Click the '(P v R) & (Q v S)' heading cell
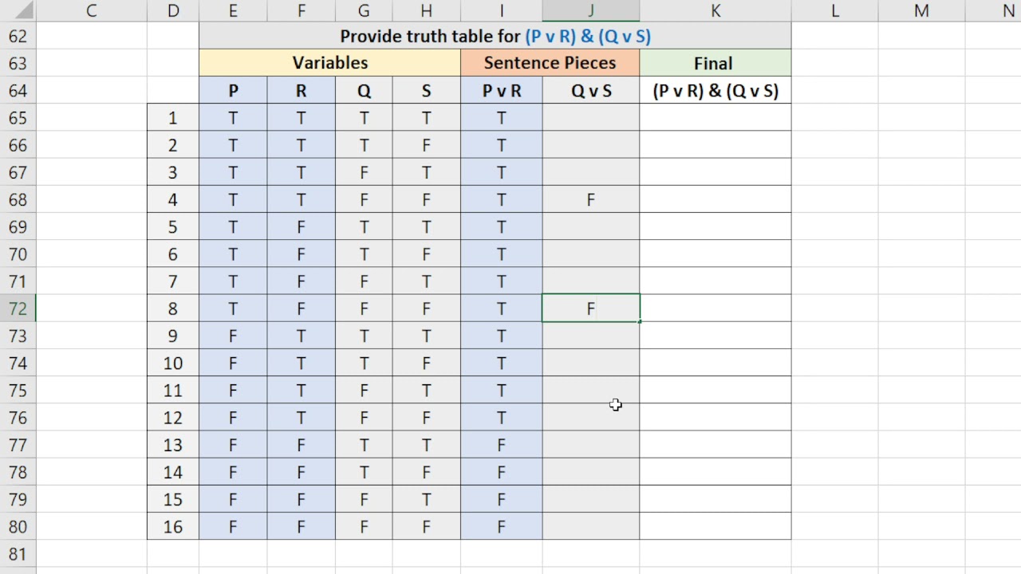 point(715,91)
